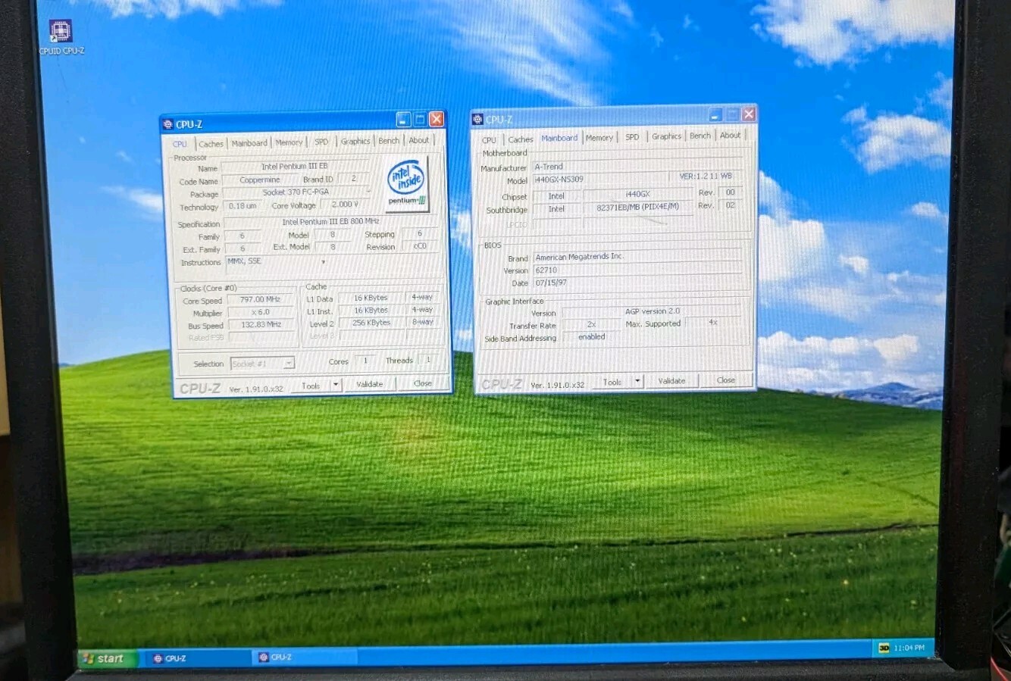Open the Bench tab in right CPU-Z window
The width and height of the screenshot is (1011, 681).
(700, 136)
